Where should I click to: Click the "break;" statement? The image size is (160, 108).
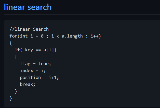click(x=28, y=84)
